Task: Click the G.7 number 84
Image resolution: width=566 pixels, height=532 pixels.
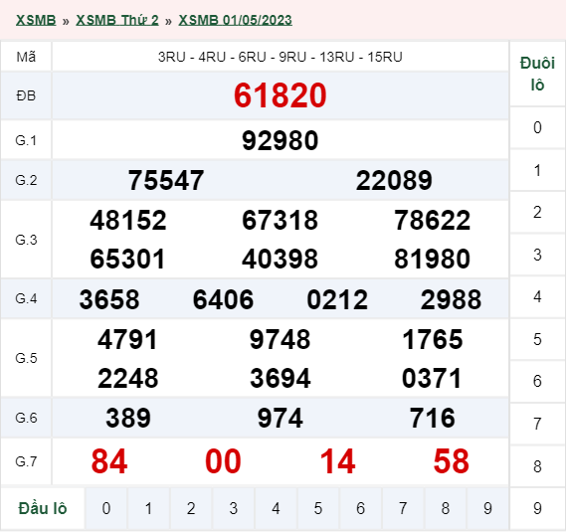Action: (109, 461)
